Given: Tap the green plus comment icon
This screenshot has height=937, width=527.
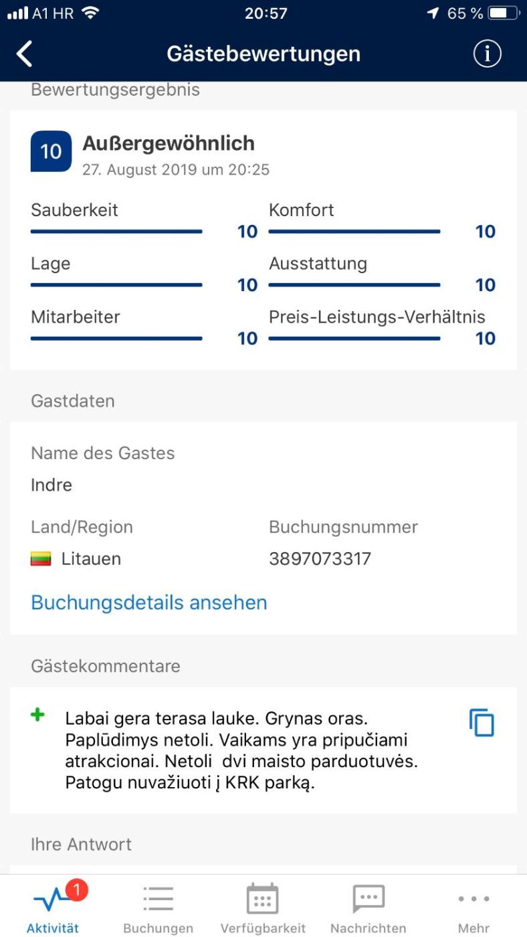Looking at the screenshot, I should coord(38,715).
